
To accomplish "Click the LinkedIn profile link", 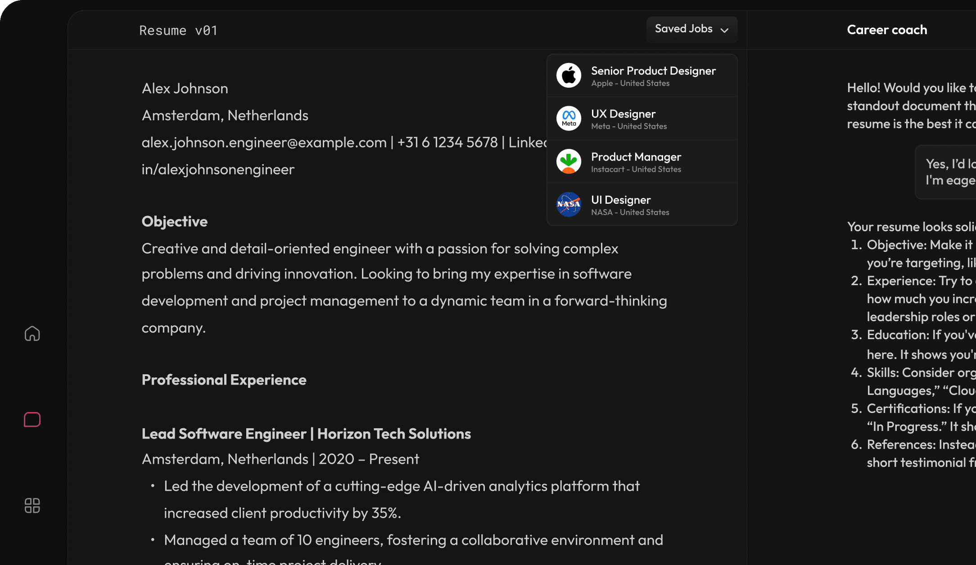I will click(218, 169).
